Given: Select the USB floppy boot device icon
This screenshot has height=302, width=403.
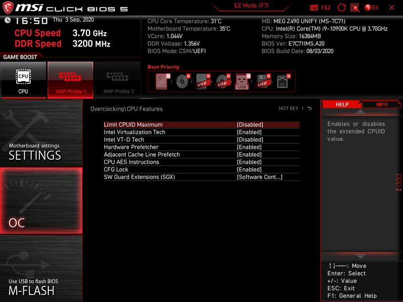Looking at the screenshot, I should [263, 82].
